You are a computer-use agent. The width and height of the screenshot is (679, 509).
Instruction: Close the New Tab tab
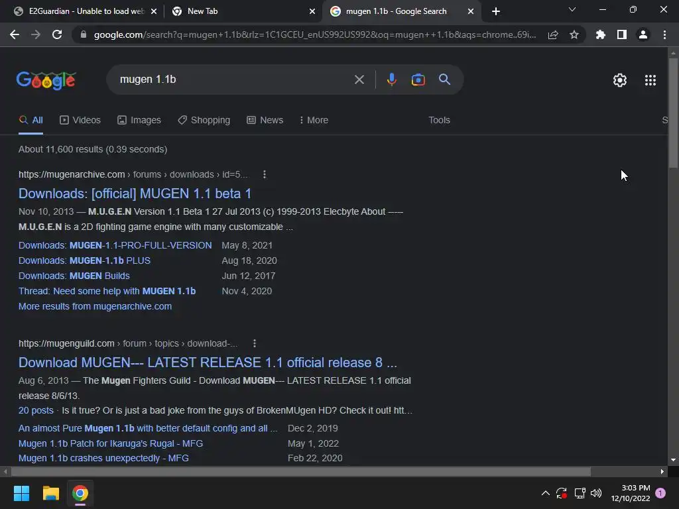pos(312,12)
